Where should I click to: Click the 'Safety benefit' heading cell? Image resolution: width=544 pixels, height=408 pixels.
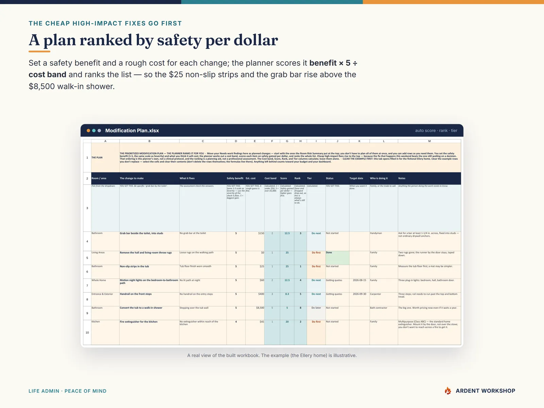click(236, 178)
